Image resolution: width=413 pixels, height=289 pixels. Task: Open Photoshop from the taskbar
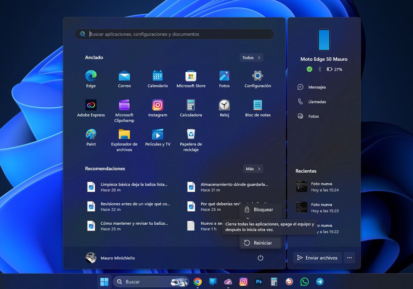[x=258, y=281]
